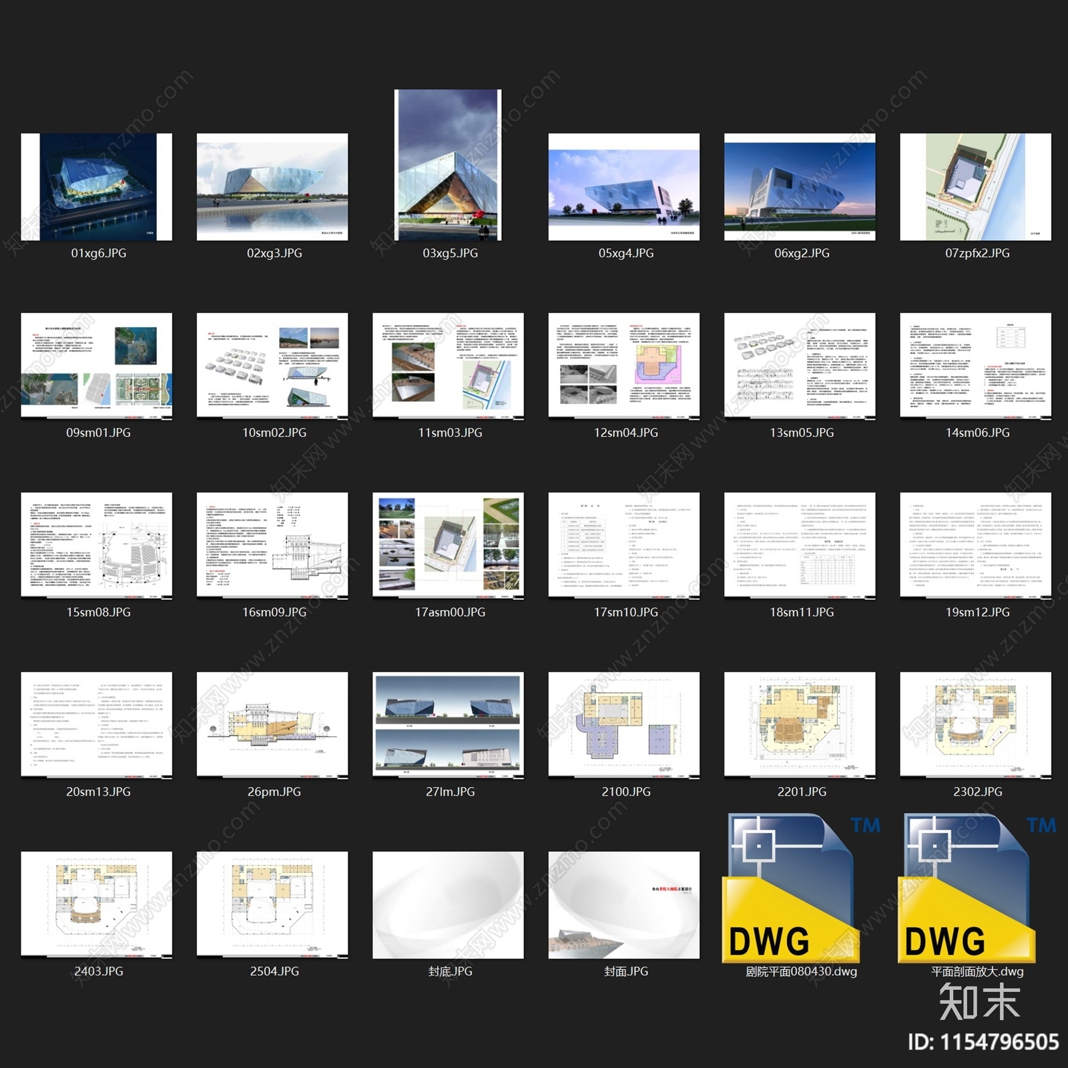The height and width of the screenshot is (1068, 1068).
Task: Select the 06xg2.JPG thumbnail
Action: pyautogui.click(x=800, y=187)
